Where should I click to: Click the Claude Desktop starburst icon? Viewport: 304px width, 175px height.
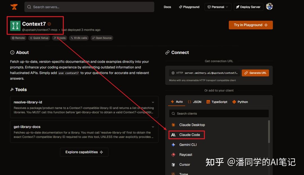[173, 125]
